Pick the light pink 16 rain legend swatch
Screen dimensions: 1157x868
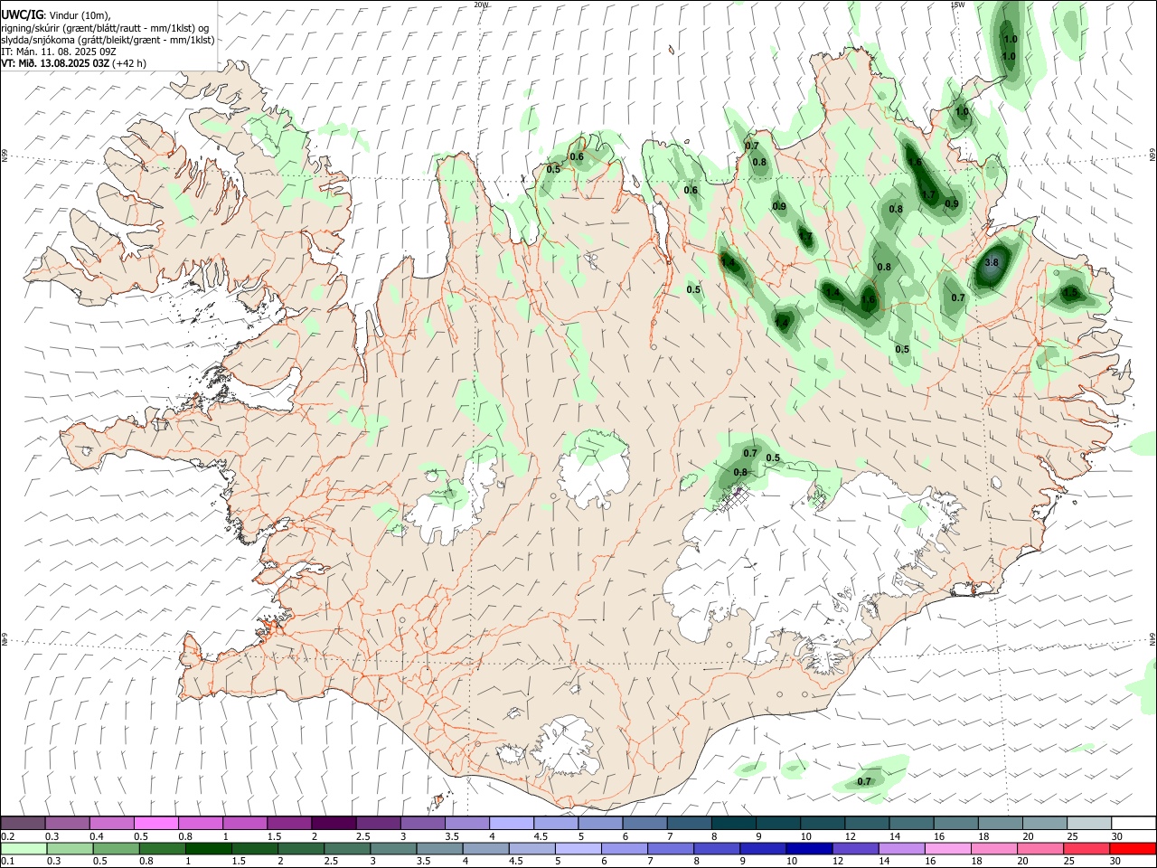pyautogui.click(x=947, y=848)
